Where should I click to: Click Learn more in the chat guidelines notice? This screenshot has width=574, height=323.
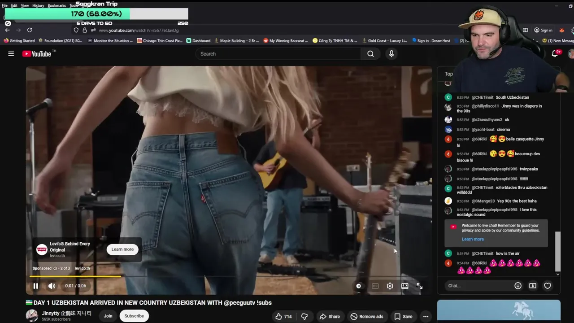click(473, 239)
